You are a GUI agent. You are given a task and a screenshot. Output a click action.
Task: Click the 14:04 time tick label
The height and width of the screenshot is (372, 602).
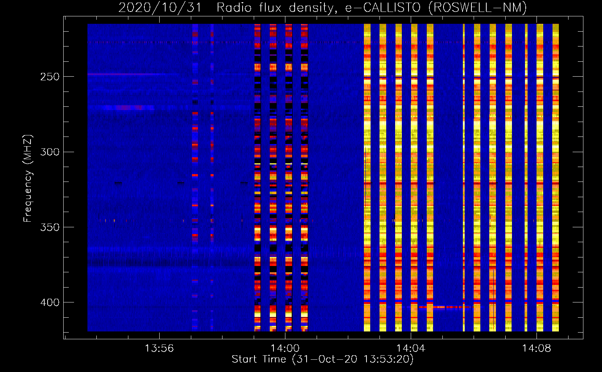[411, 349]
